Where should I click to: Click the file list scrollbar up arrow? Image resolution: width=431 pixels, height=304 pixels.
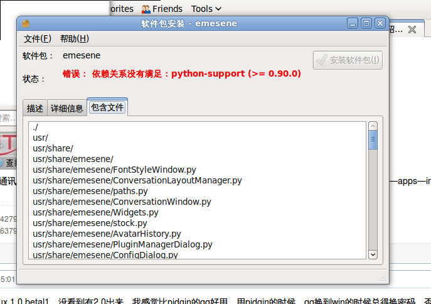pos(373,126)
